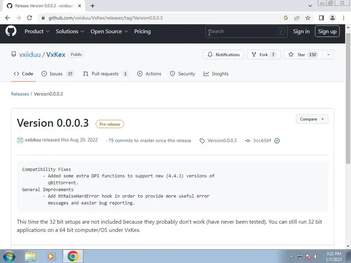View site information via the padlock icon

43,18
